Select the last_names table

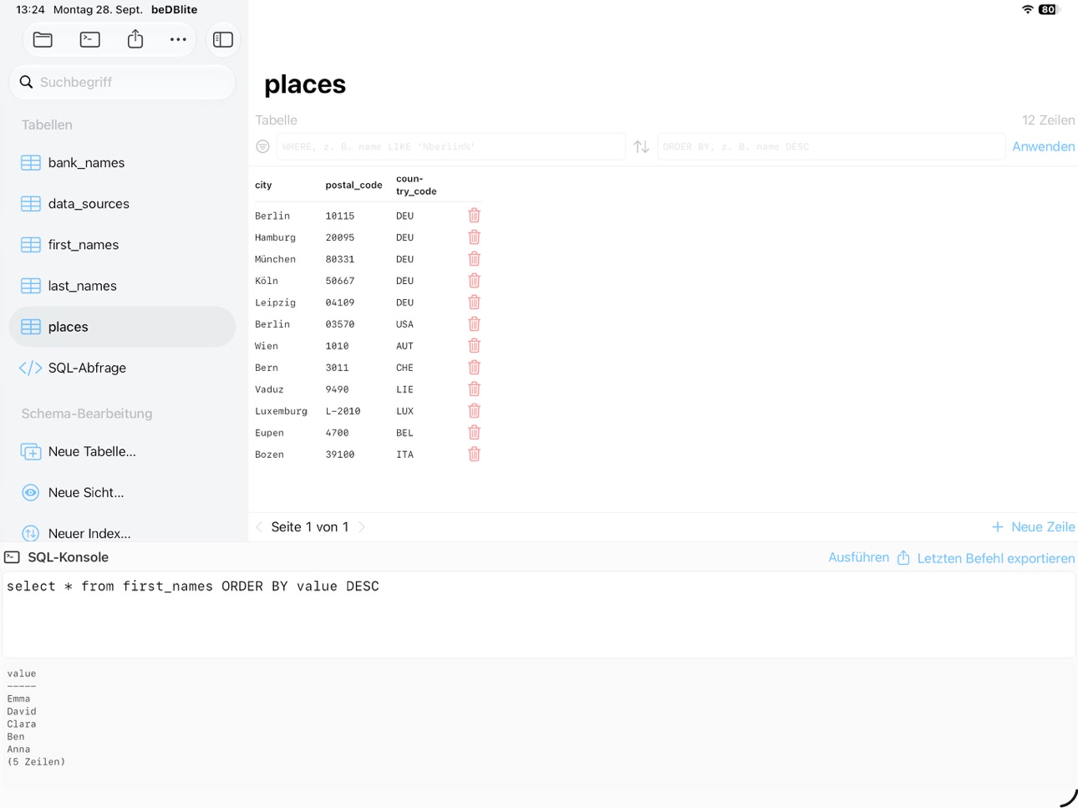(122, 286)
